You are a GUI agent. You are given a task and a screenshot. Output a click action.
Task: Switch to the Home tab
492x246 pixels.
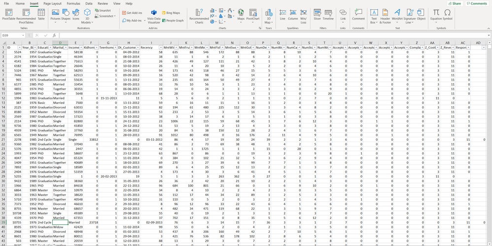(x=20, y=3)
